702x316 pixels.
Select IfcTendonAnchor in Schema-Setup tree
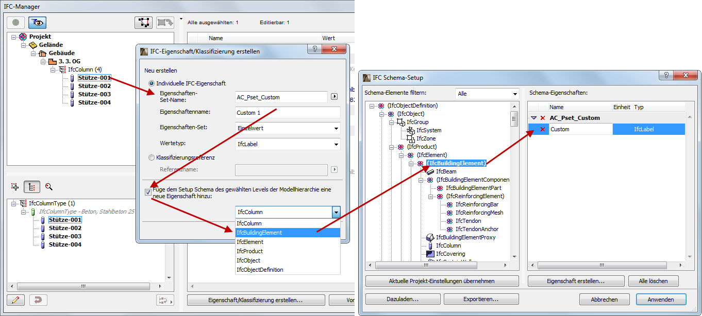coord(477,229)
